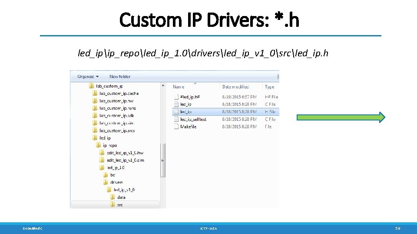The height and width of the screenshot is (234, 417).
Task: Click the edit_led_ip_v1_0.hw folder icon
Action: click(x=102, y=153)
